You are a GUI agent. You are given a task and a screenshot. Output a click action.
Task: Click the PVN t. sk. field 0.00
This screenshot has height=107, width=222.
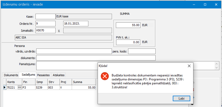128,42
